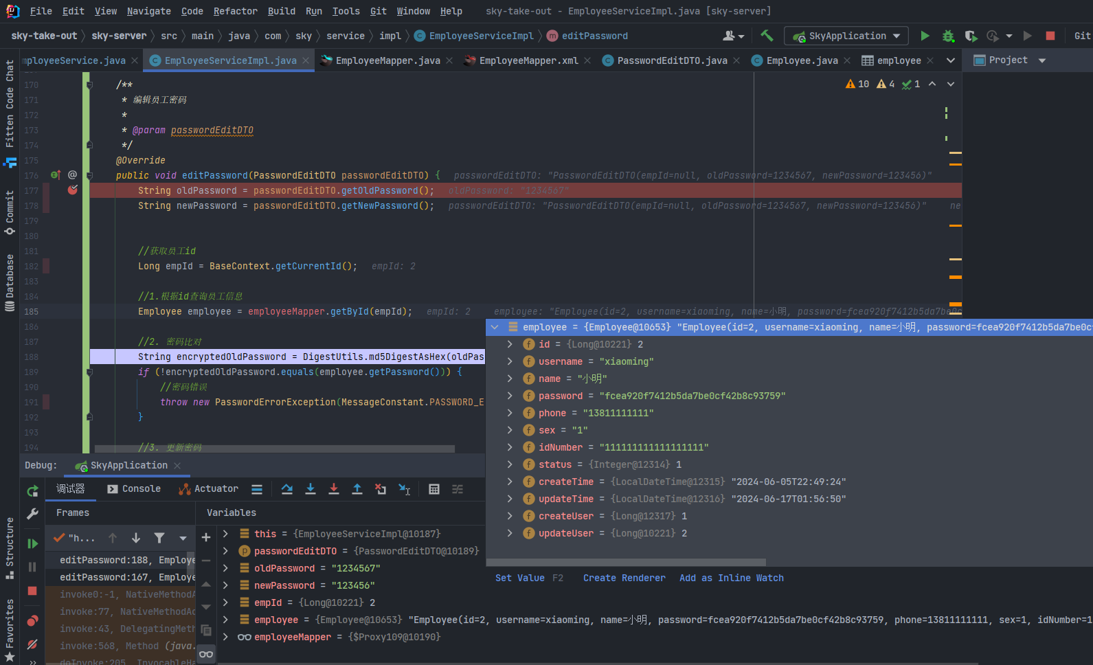The image size is (1093, 665).
Task: Expand employeeMapper in the Variables panel
Action: (x=225, y=637)
